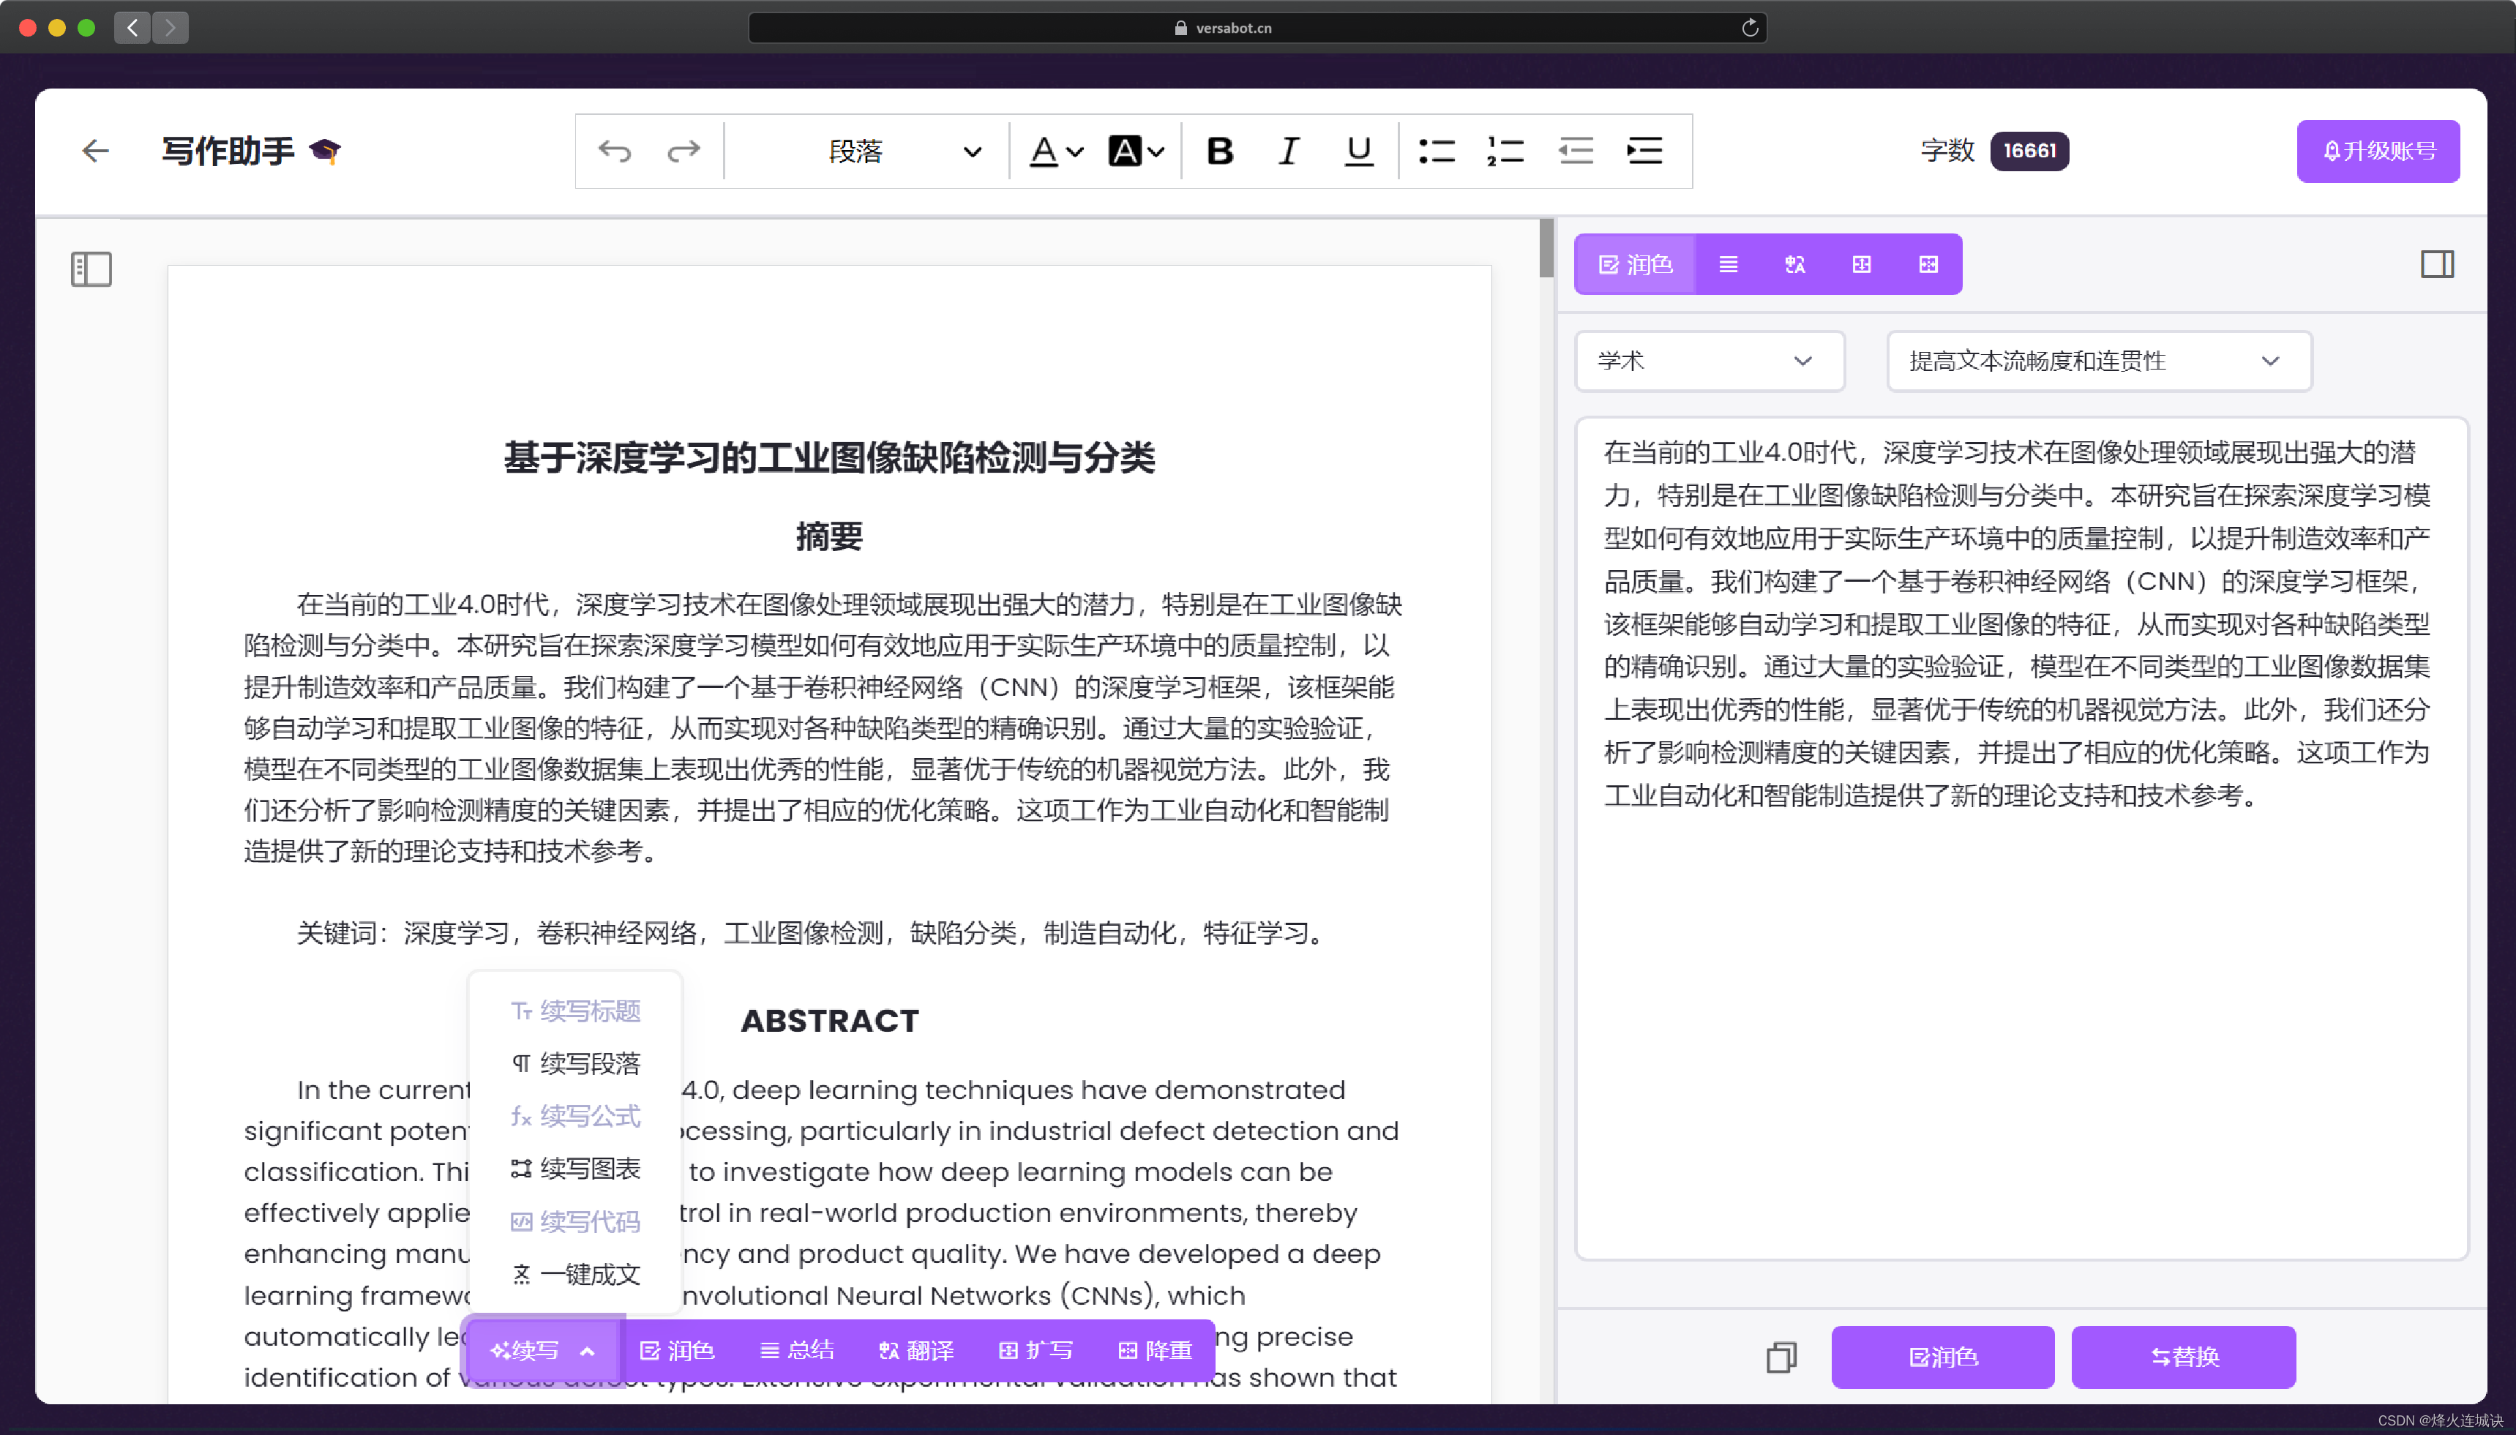This screenshot has width=2516, height=1435.
Task: Click the redo arrow icon
Action: tap(684, 151)
